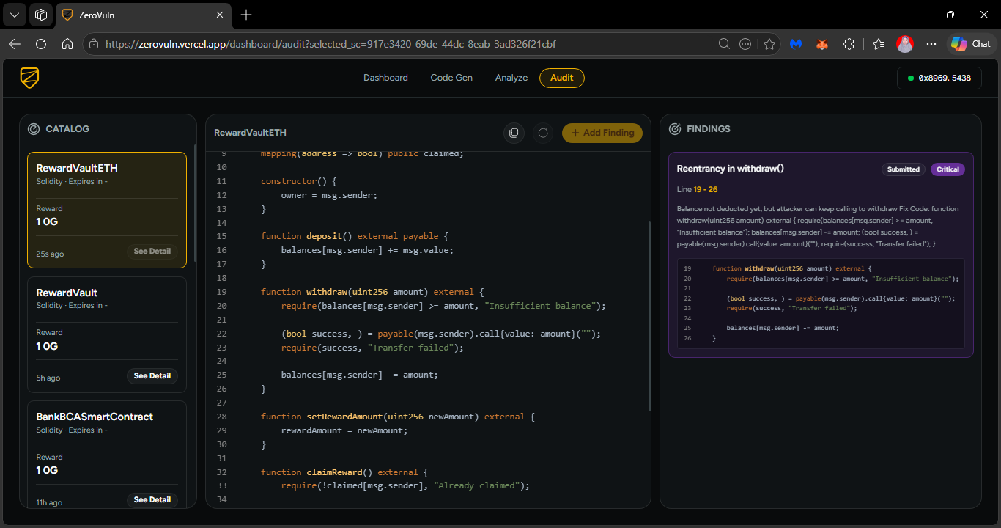Click the "function deposit() external payable" code line

click(x=354, y=236)
